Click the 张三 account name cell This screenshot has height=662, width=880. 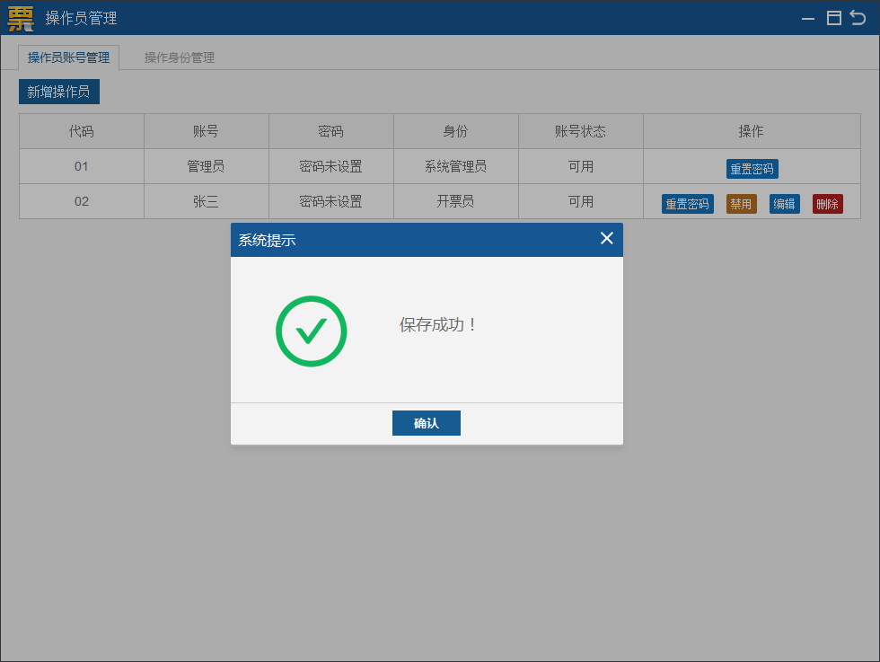[206, 201]
